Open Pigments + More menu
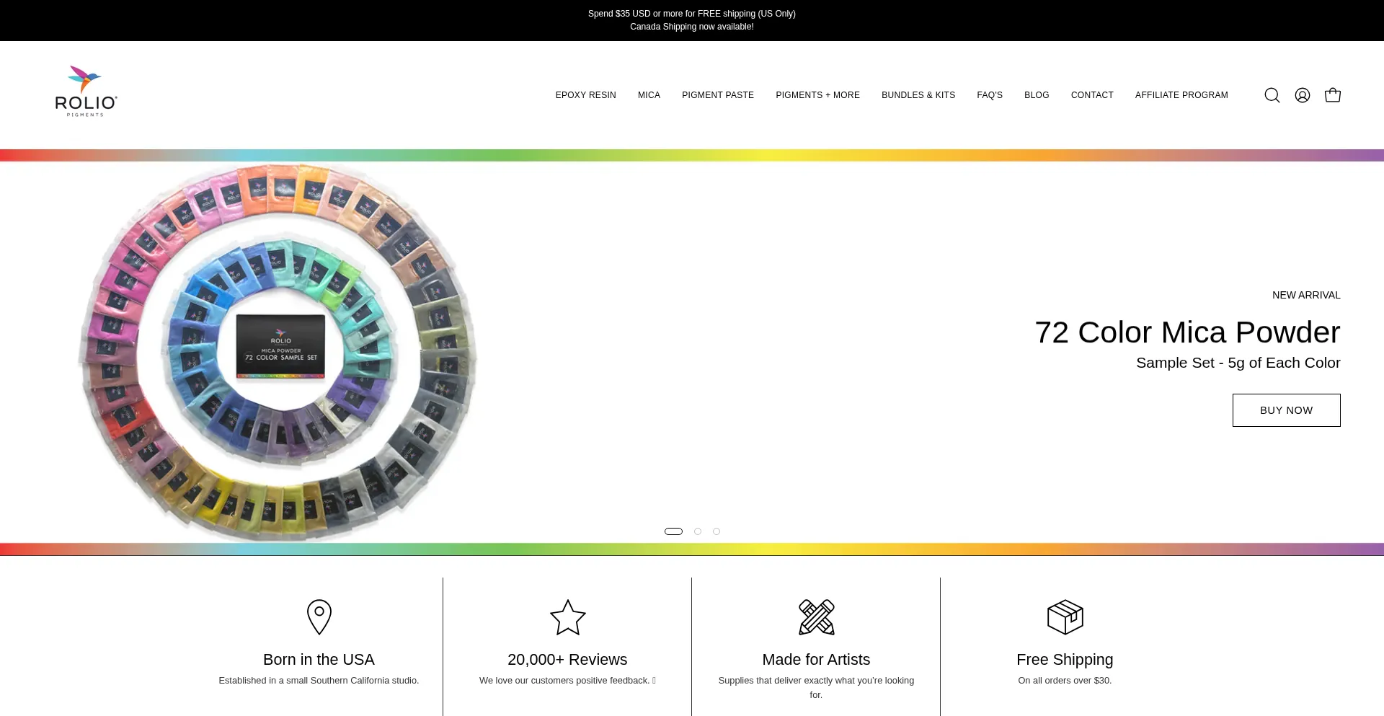The width and height of the screenshot is (1384, 716). pyautogui.click(x=817, y=95)
